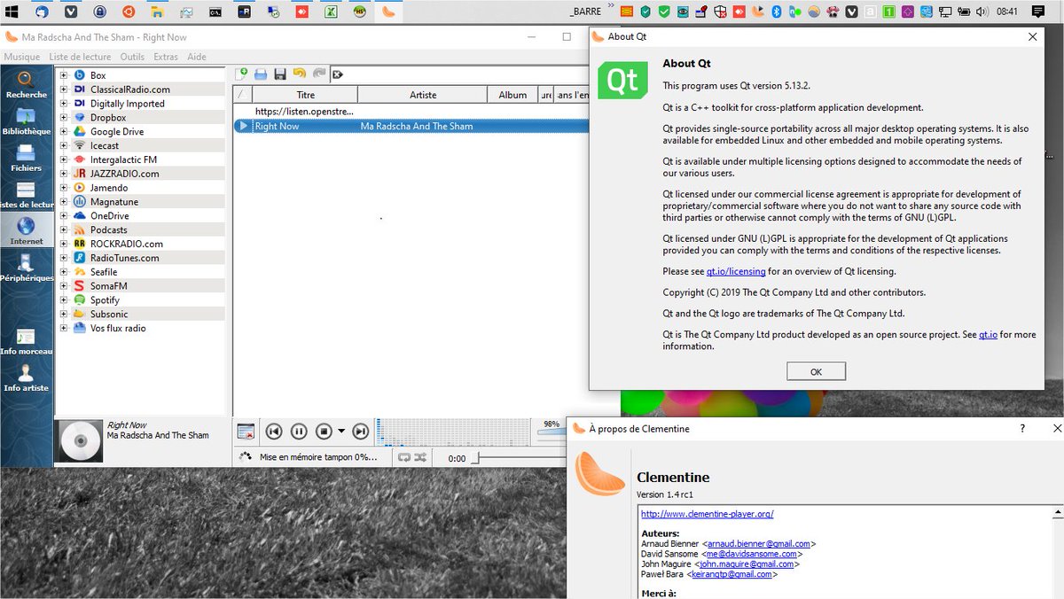Show the Info artiste tab

tap(27, 378)
